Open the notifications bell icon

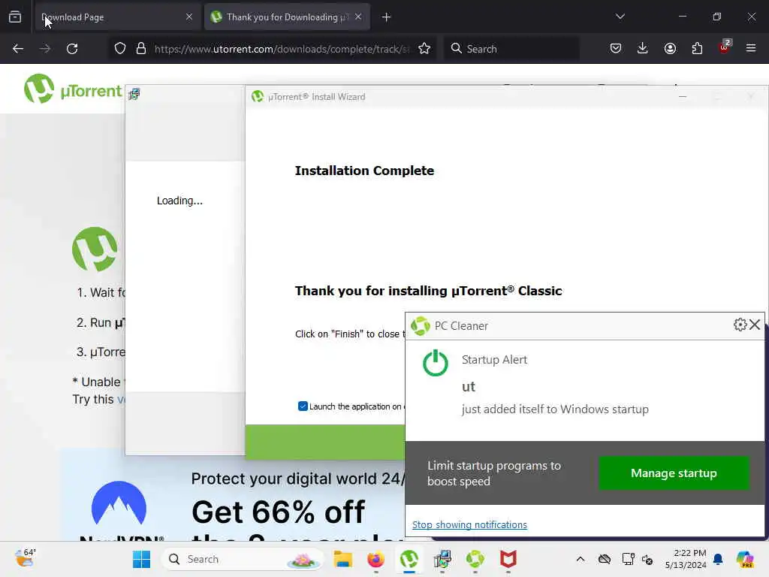pos(718,559)
